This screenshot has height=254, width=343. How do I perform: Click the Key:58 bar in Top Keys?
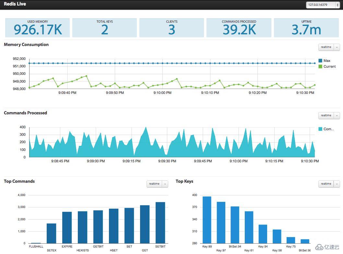[277, 237]
